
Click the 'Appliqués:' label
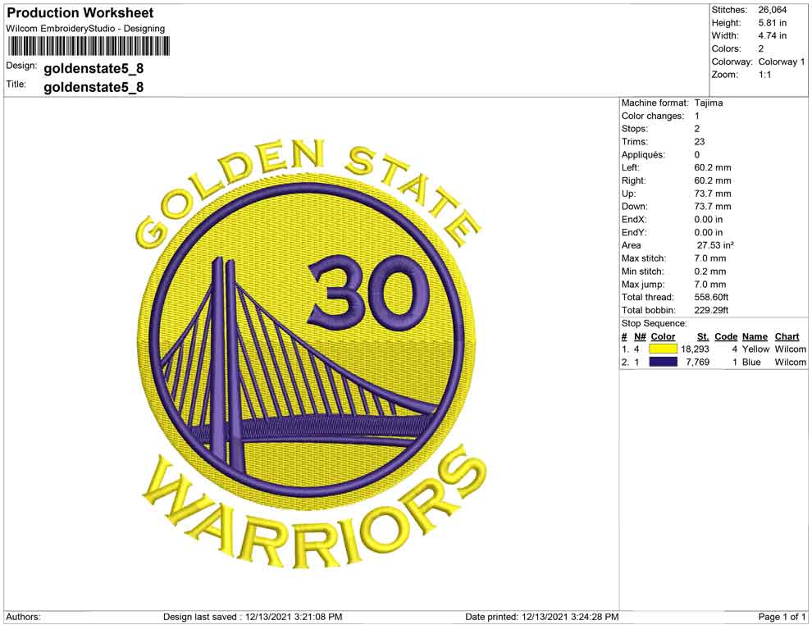(643, 155)
